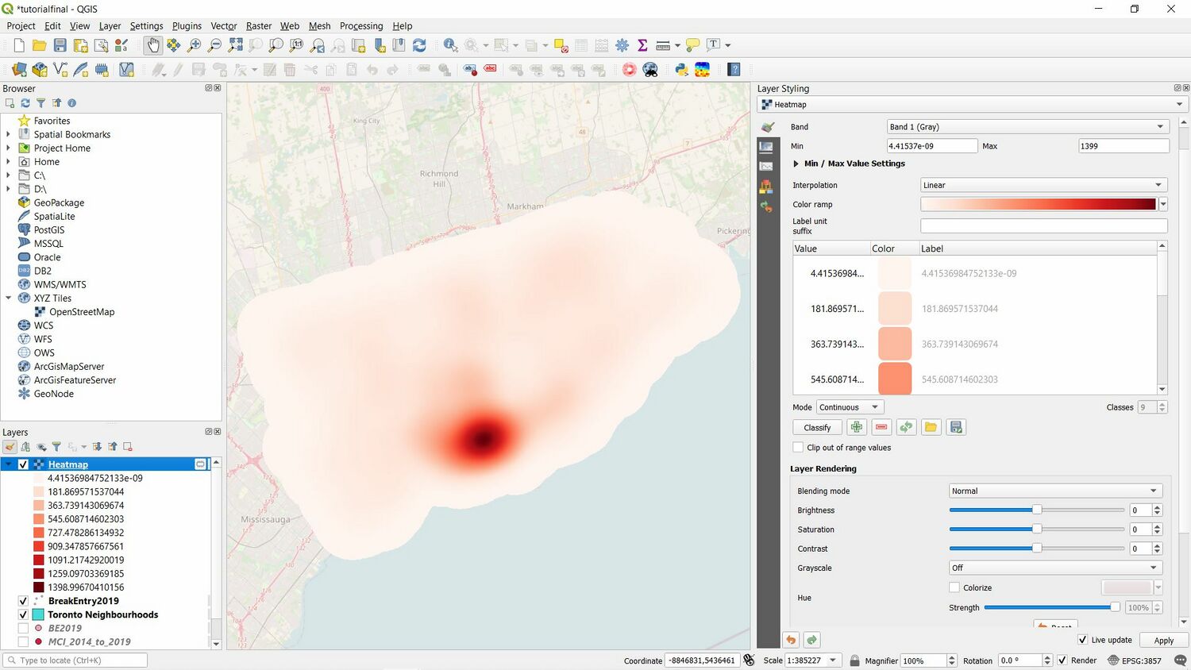Click the Refresh map toolbar icon
Viewport: 1191px width, 670px height.
[419, 45]
